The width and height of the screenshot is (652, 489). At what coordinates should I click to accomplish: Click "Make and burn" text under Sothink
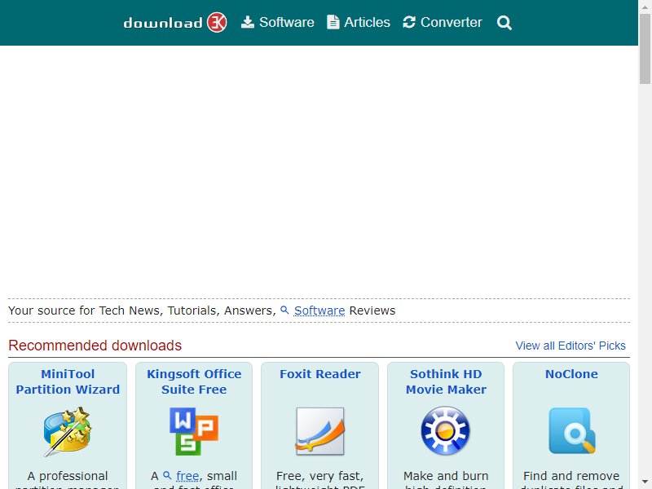(x=446, y=476)
